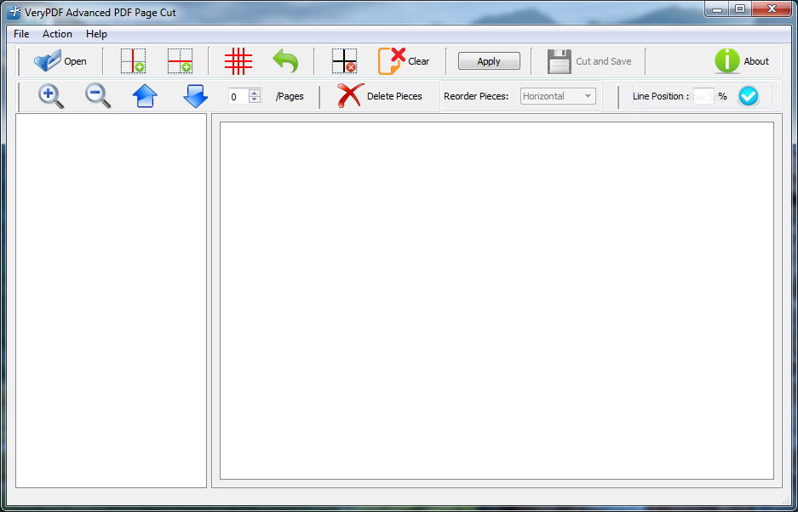The height and width of the screenshot is (512, 798).
Task: Zoom in on the page
Action: pyautogui.click(x=51, y=96)
